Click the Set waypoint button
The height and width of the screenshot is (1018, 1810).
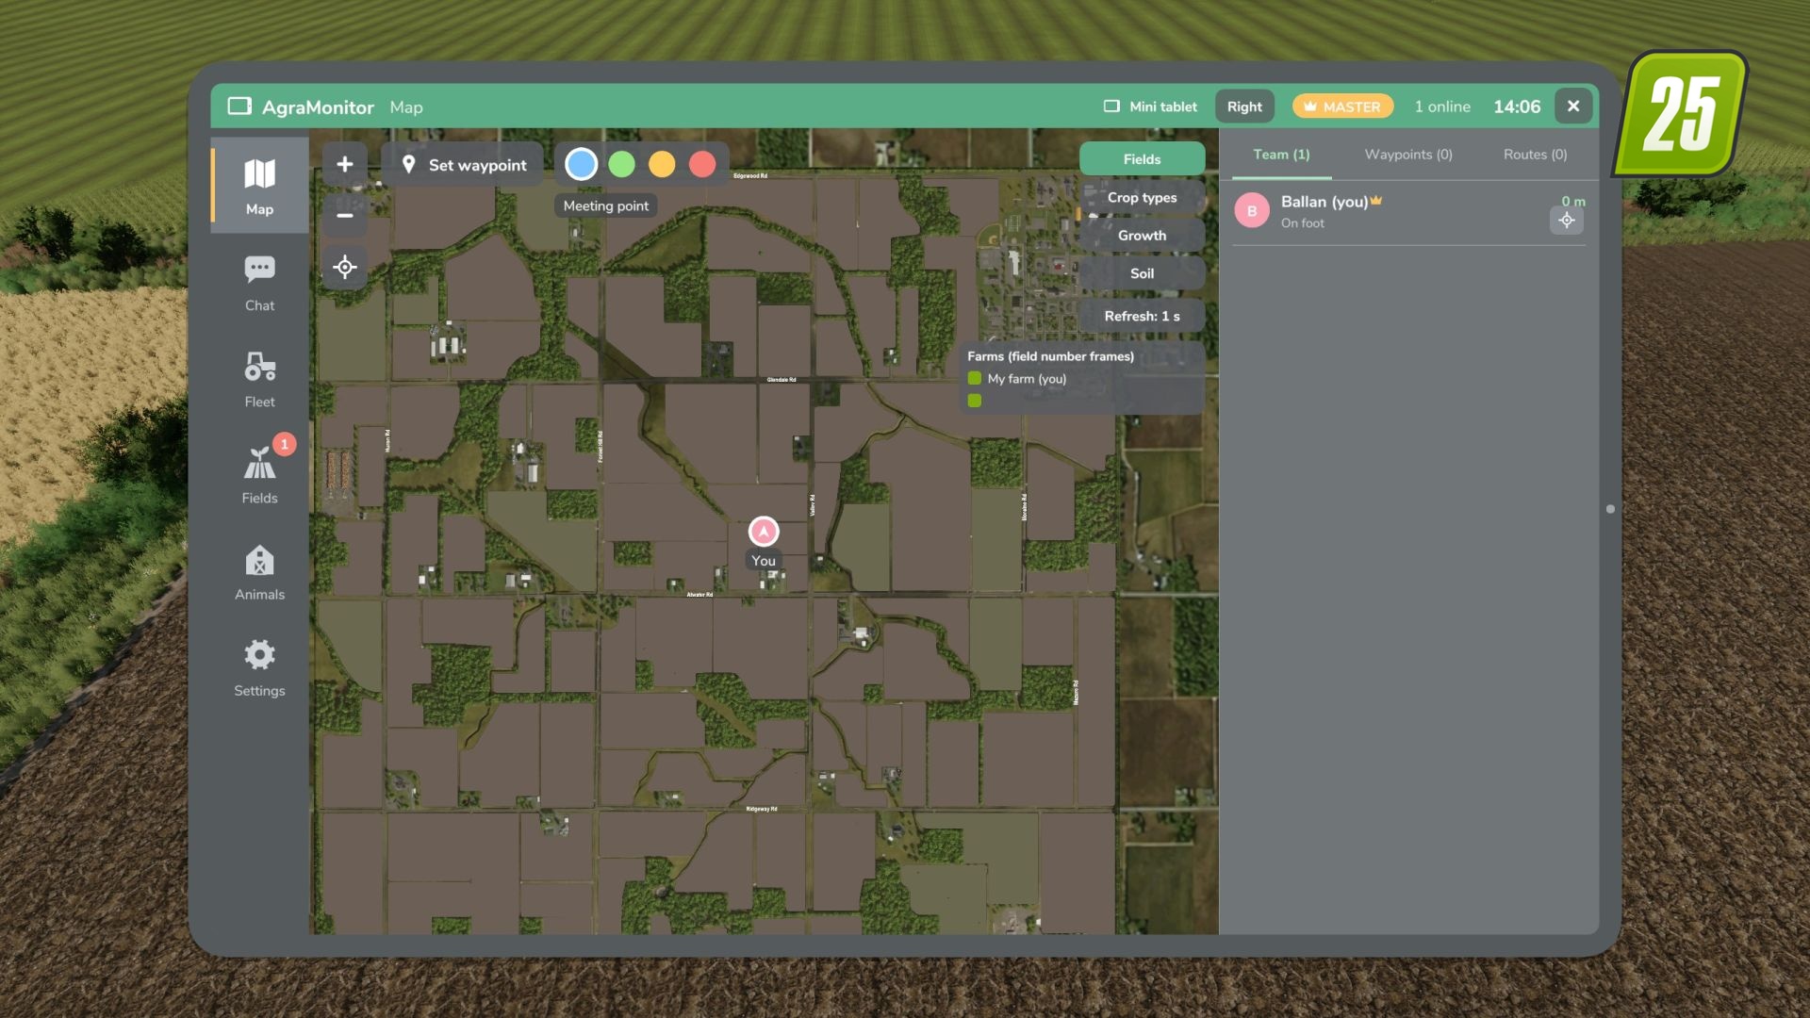pos(463,165)
